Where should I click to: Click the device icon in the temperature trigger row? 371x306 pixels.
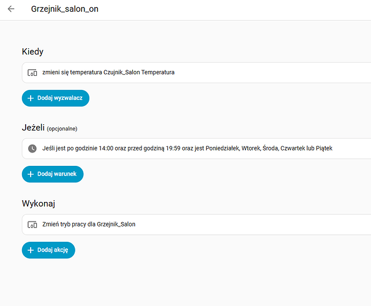pyautogui.click(x=32, y=72)
